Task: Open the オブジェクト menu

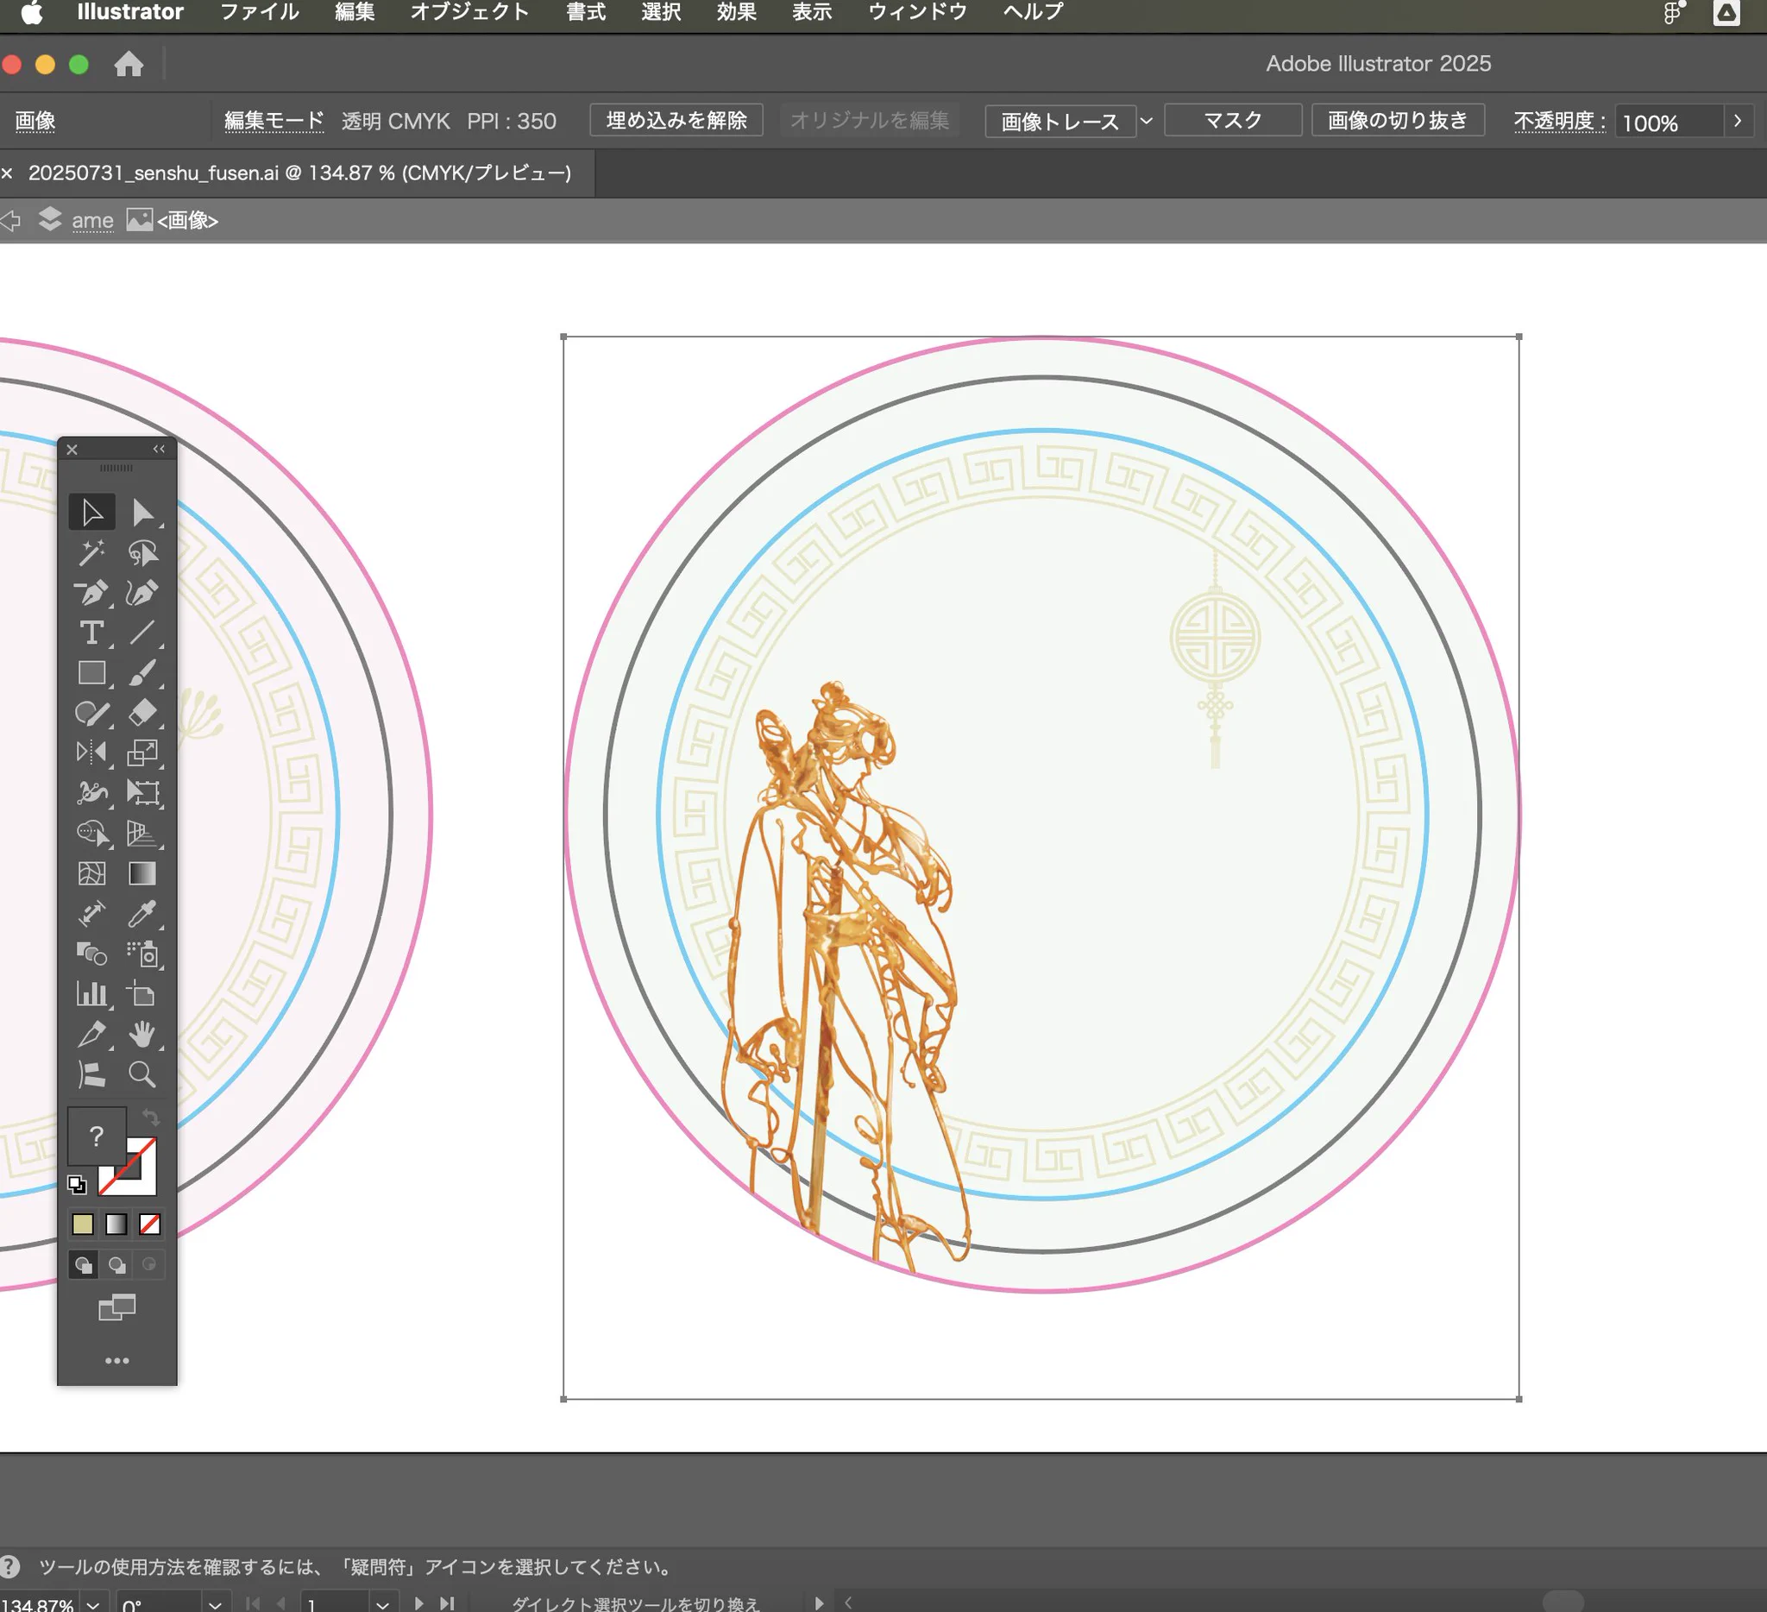Action: tap(468, 12)
